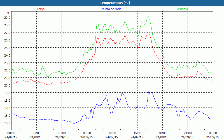Click the 09:00 time axis label

click(x=87, y=133)
